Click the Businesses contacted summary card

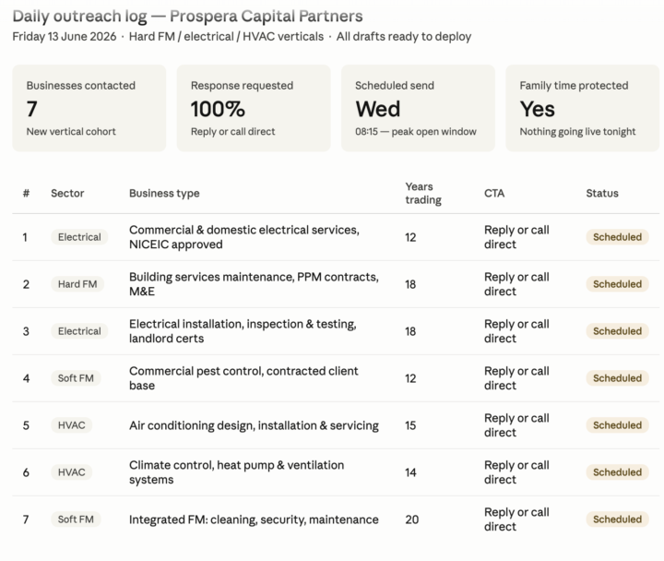pyautogui.click(x=89, y=108)
